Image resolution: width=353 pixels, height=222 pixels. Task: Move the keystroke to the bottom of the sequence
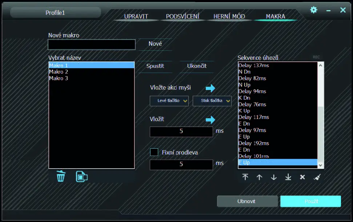(288, 177)
